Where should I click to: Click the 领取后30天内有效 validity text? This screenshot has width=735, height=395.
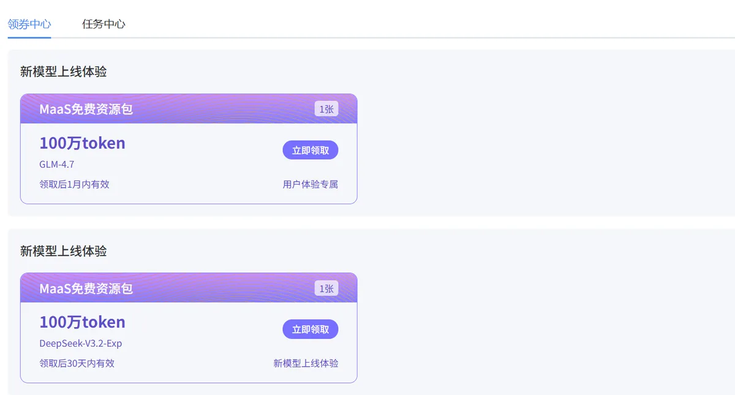[x=77, y=363]
